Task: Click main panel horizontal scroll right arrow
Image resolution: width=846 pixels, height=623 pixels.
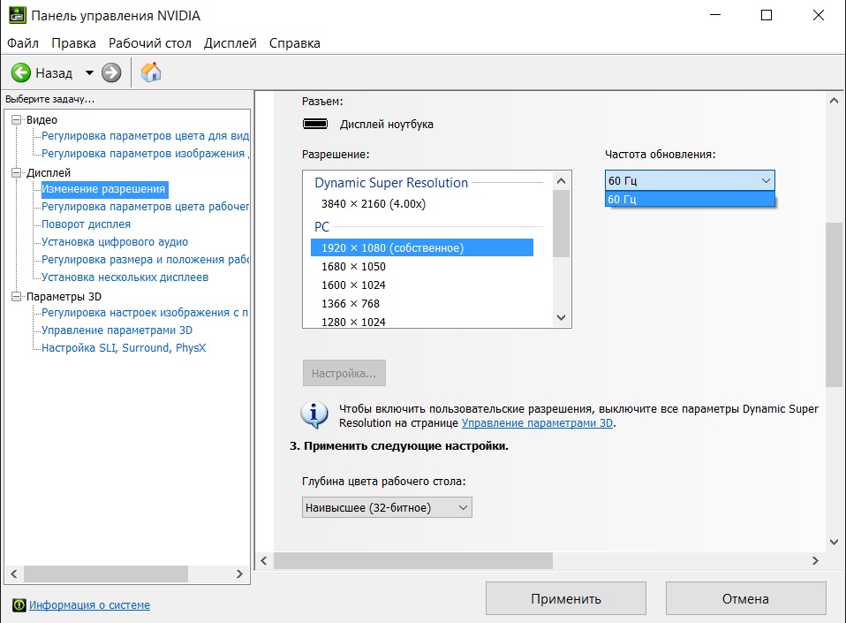Action: pos(815,561)
